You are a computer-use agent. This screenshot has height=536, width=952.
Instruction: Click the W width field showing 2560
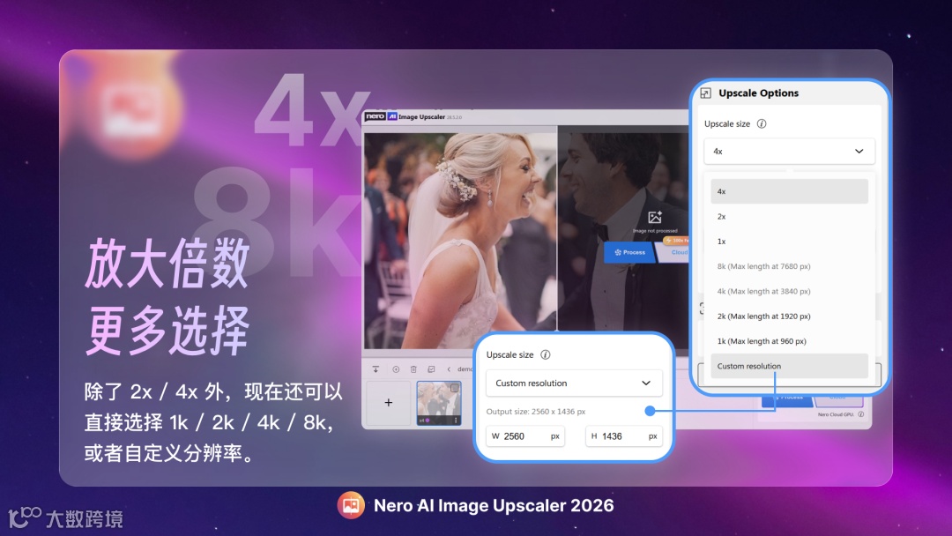tap(525, 435)
